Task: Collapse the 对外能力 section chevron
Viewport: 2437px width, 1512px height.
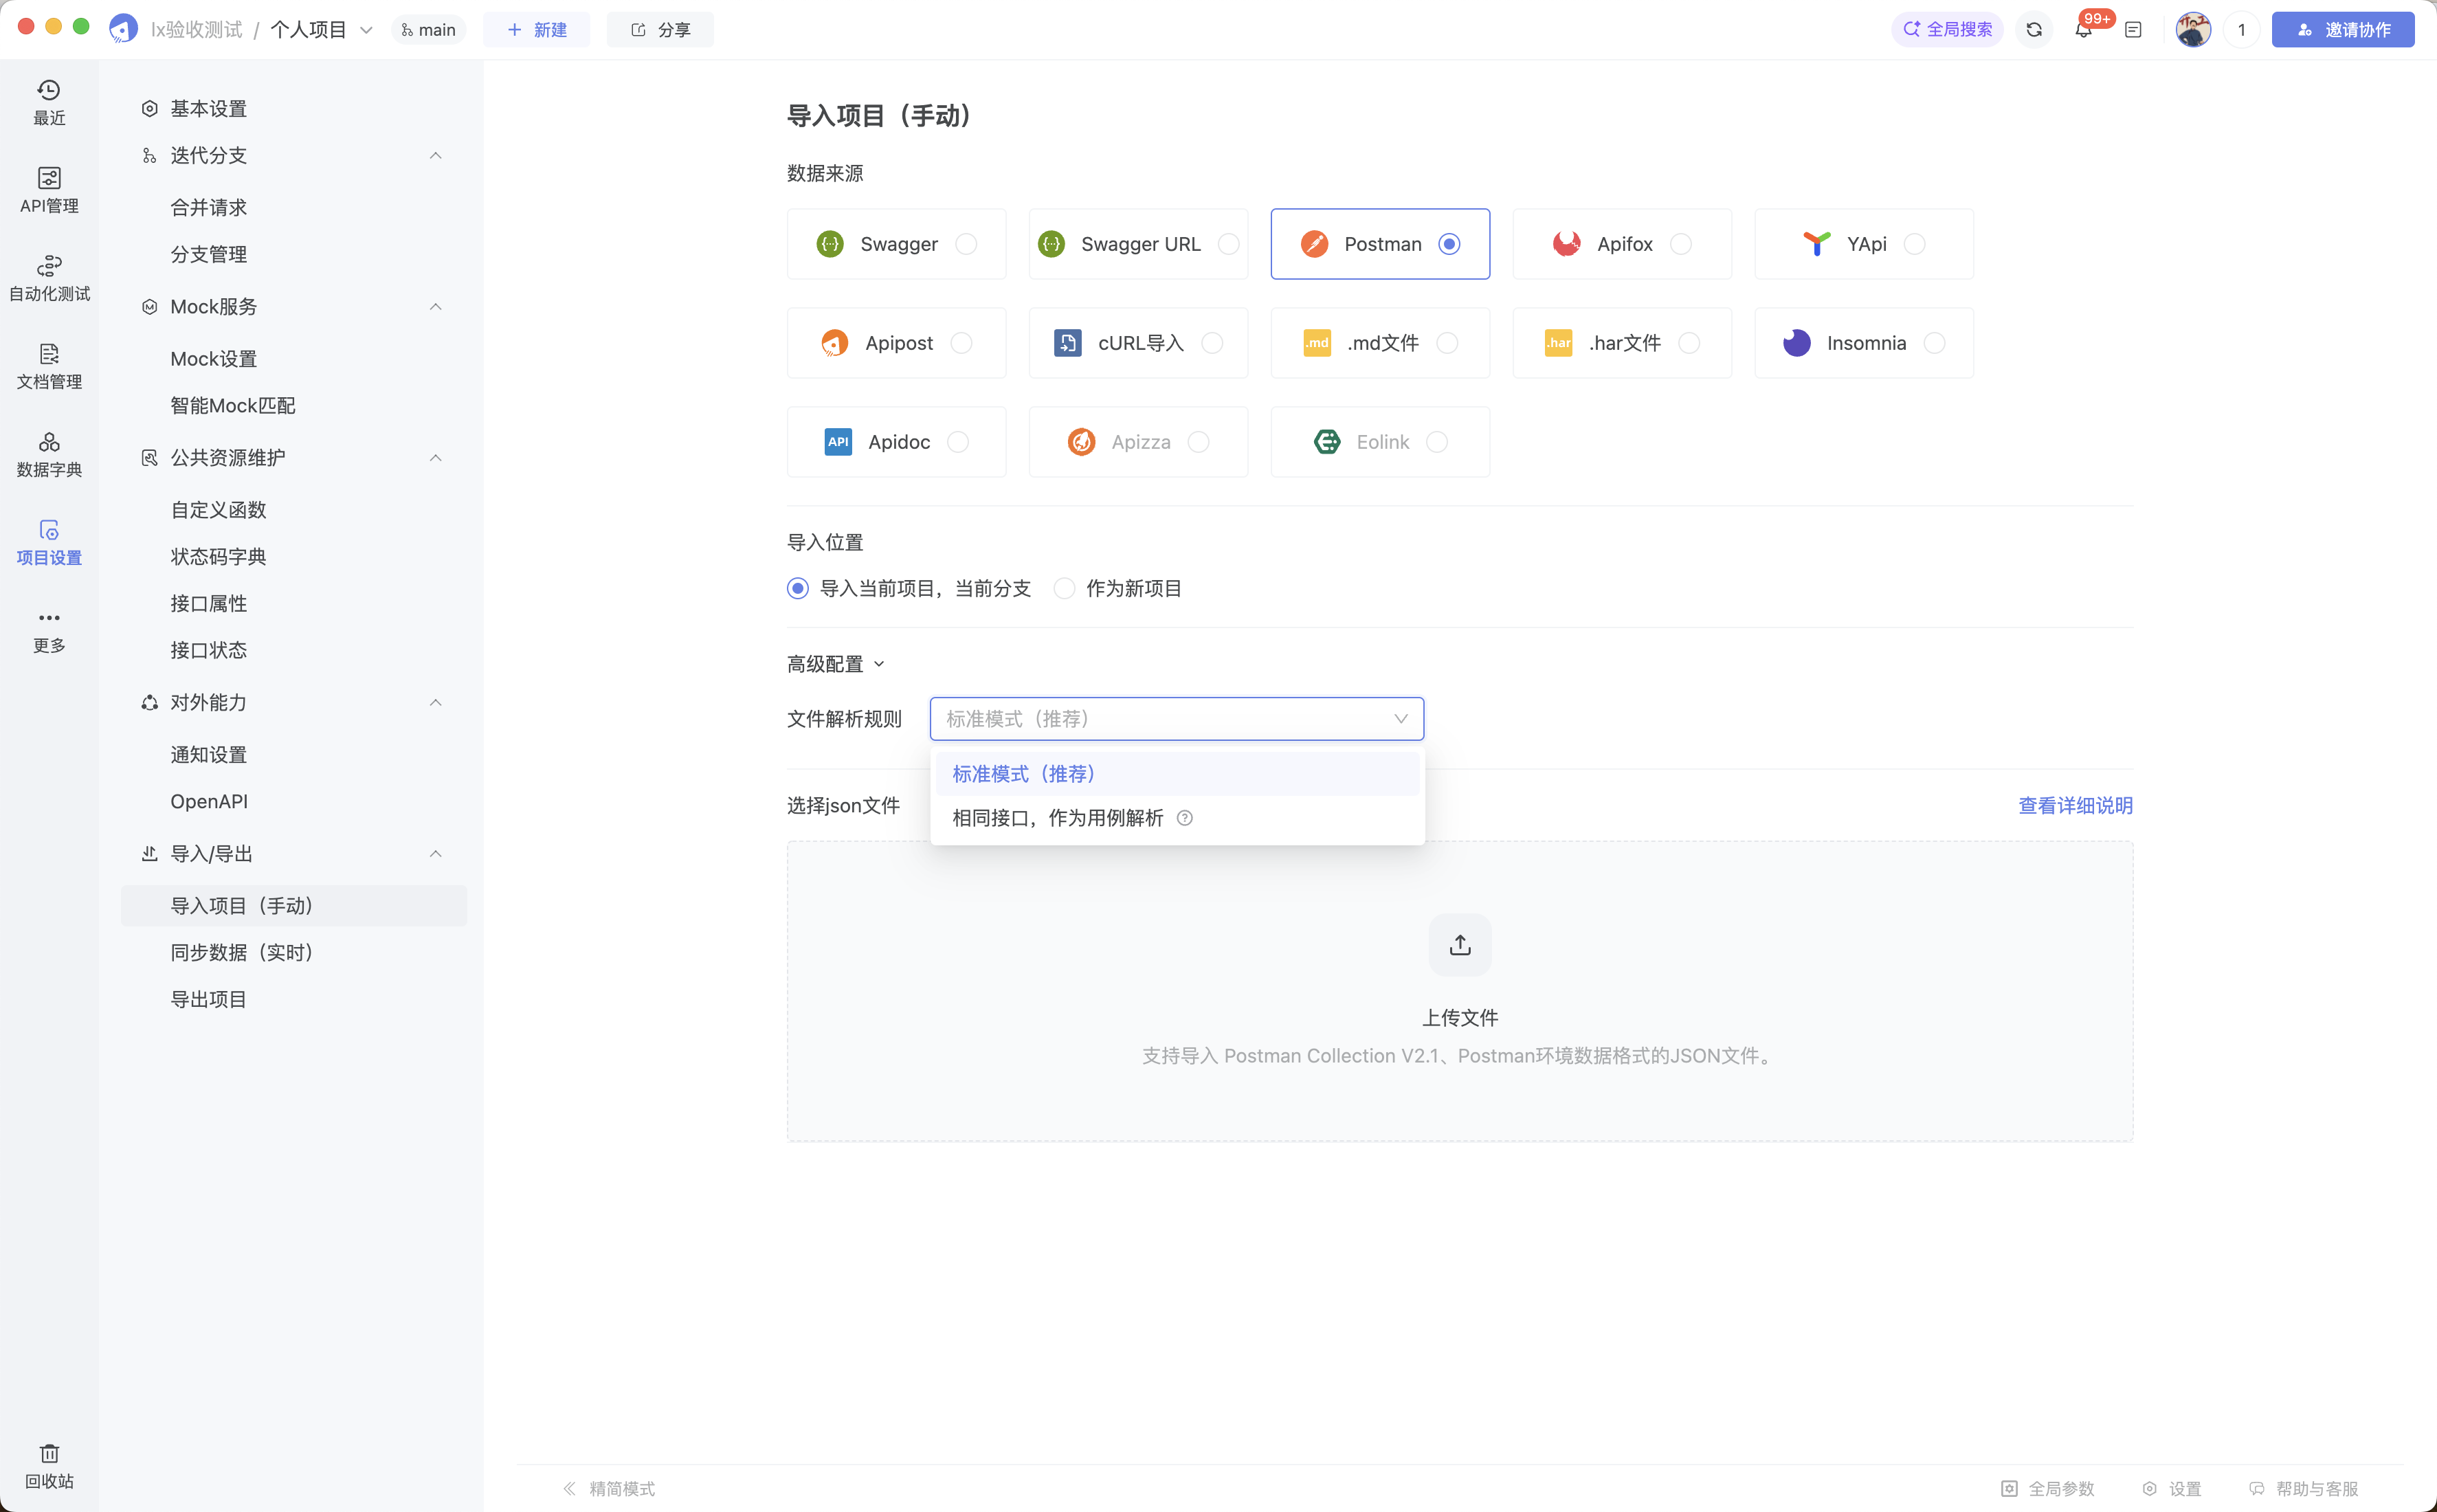Action: tap(436, 702)
